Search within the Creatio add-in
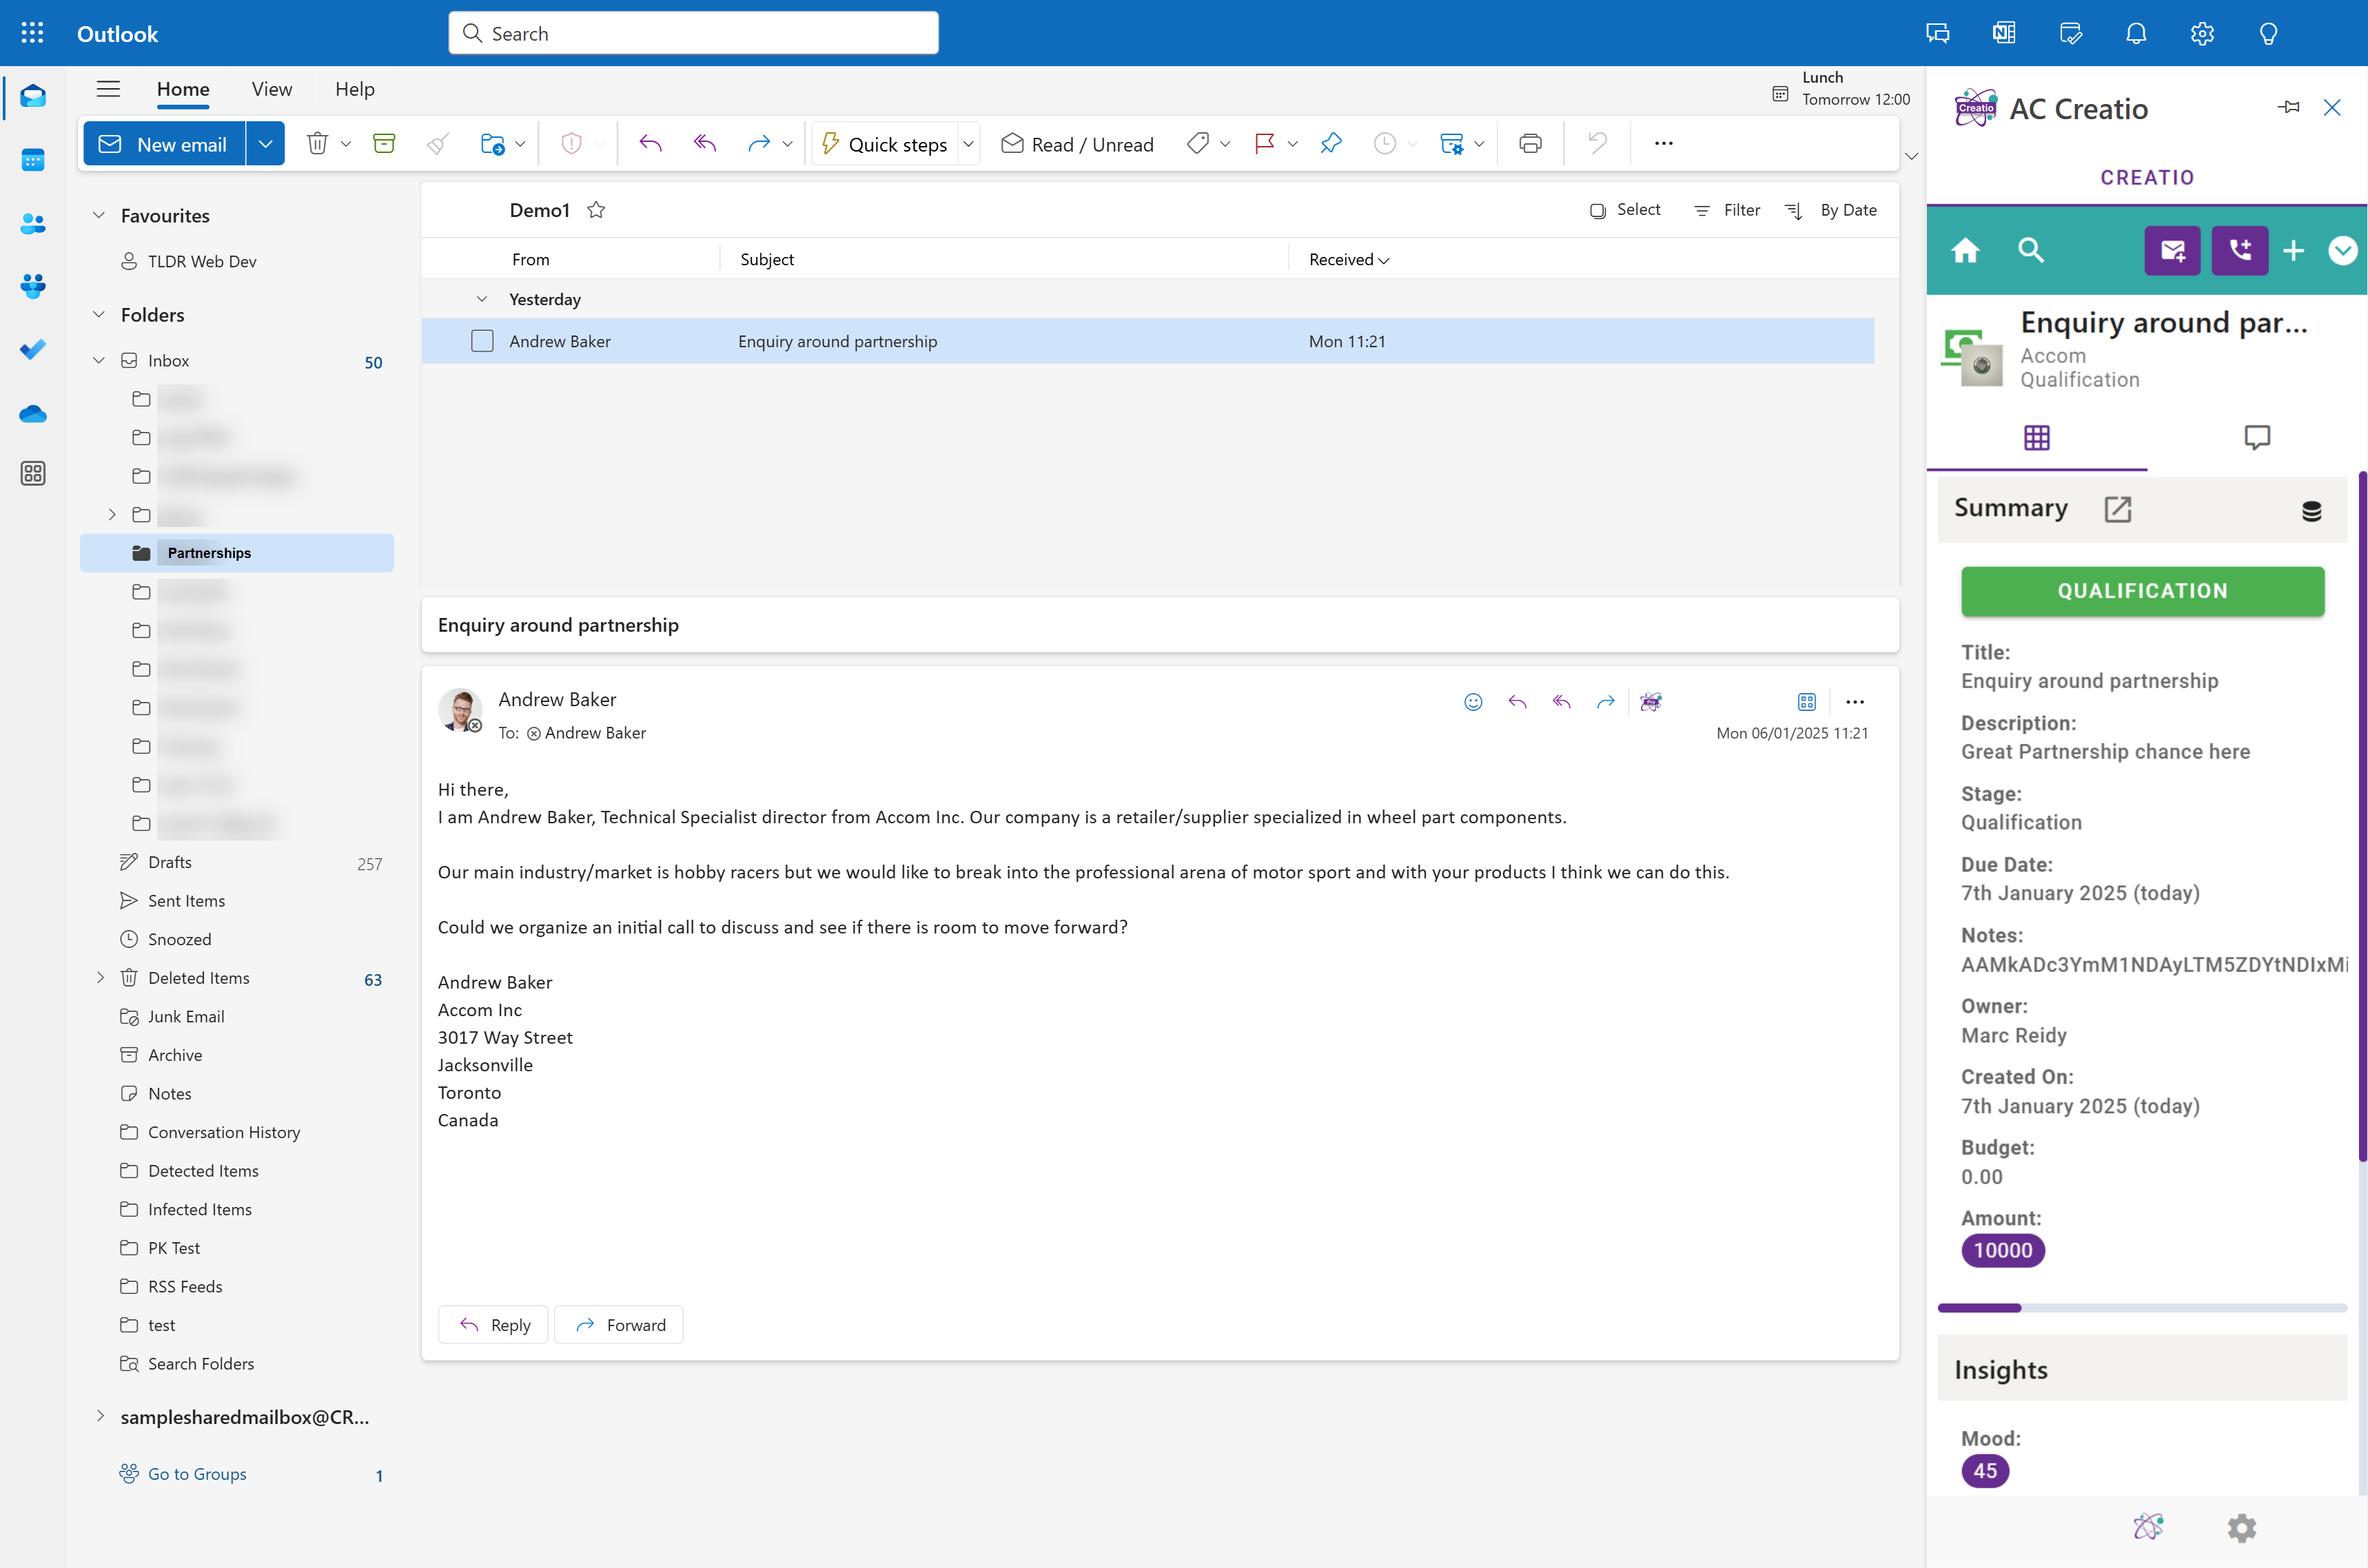 (2030, 250)
